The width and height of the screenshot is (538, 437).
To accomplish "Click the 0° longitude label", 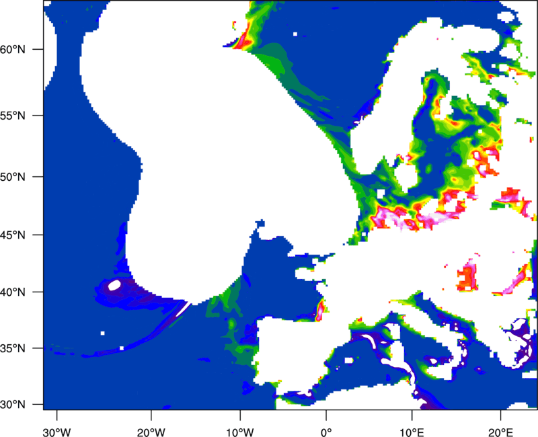I will click(326, 432).
